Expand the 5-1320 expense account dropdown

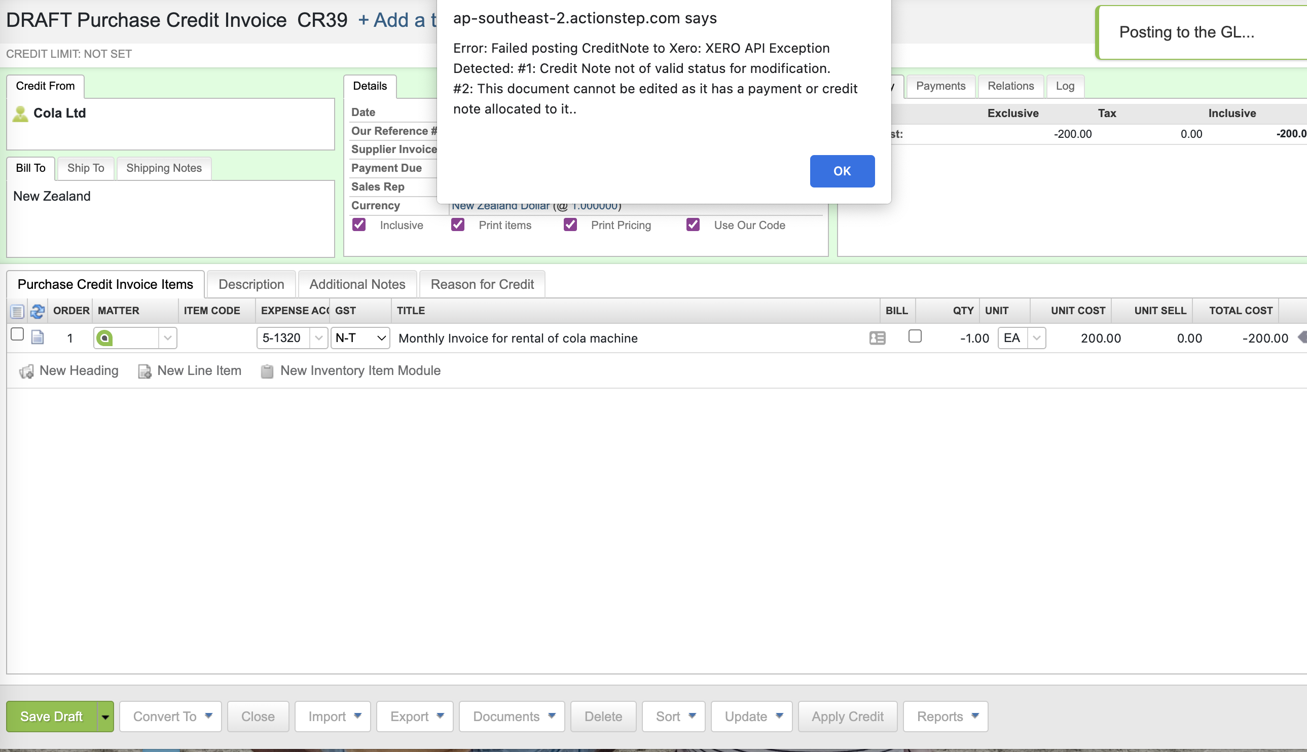tap(319, 339)
